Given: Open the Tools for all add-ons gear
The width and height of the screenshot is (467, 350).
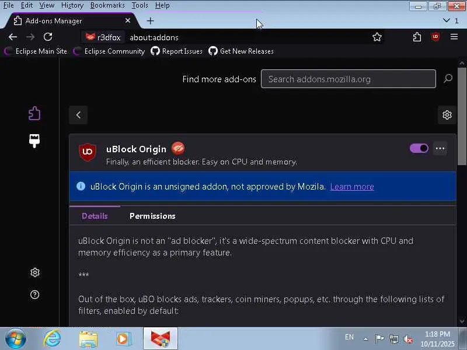Looking at the screenshot, I should (447, 115).
